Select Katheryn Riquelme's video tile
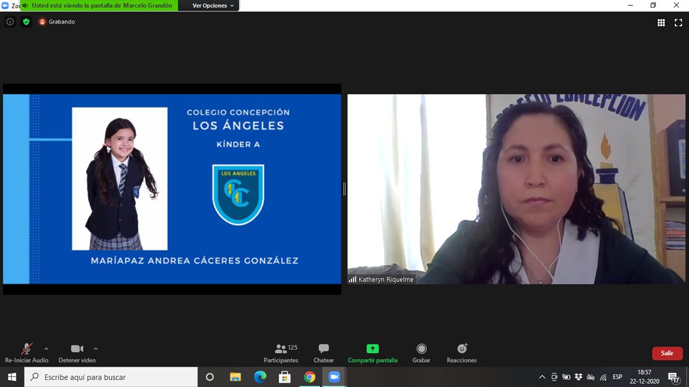Screen dimensions: 689x387 click(516, 189)
